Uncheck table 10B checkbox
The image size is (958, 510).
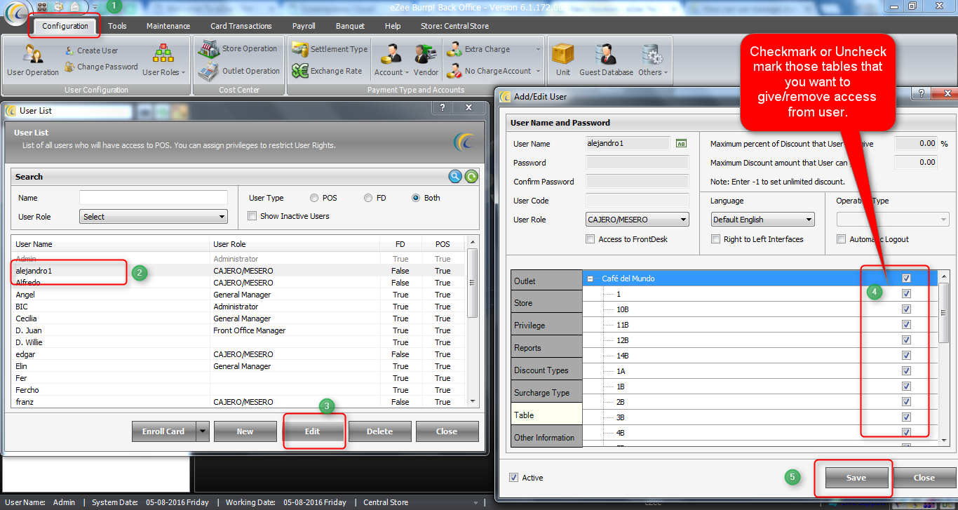point(906,309)
